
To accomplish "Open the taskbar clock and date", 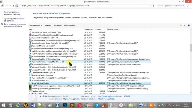I will tap(186, 105).
